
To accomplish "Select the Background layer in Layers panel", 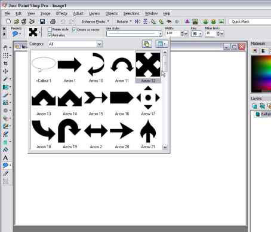I will click(x=262, y=114).
